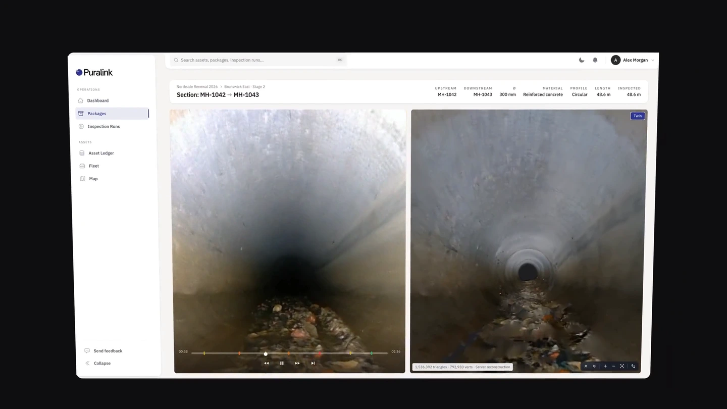Navigate to Northside Renewal 2026 breadcrumb
The image size is (727, 409).
point(197,87)
